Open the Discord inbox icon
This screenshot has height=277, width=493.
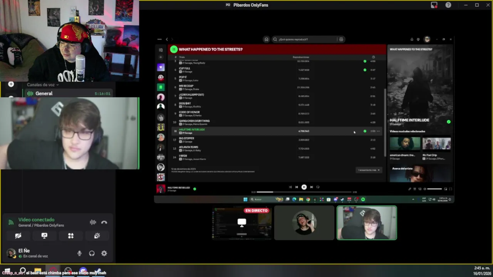(x=434, y=5)
